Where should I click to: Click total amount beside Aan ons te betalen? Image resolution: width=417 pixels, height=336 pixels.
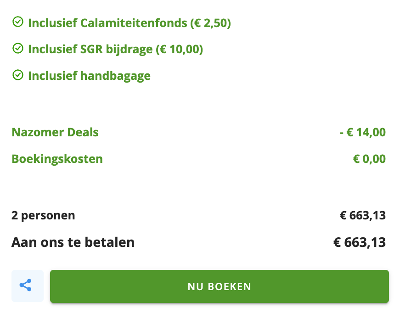coord(359,242)
